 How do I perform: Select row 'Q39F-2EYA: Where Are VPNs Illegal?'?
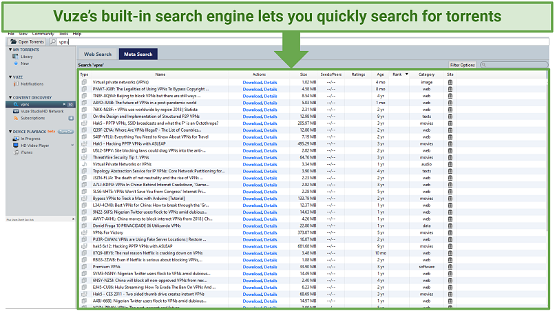pyautogui.click(x=313, y=130)
